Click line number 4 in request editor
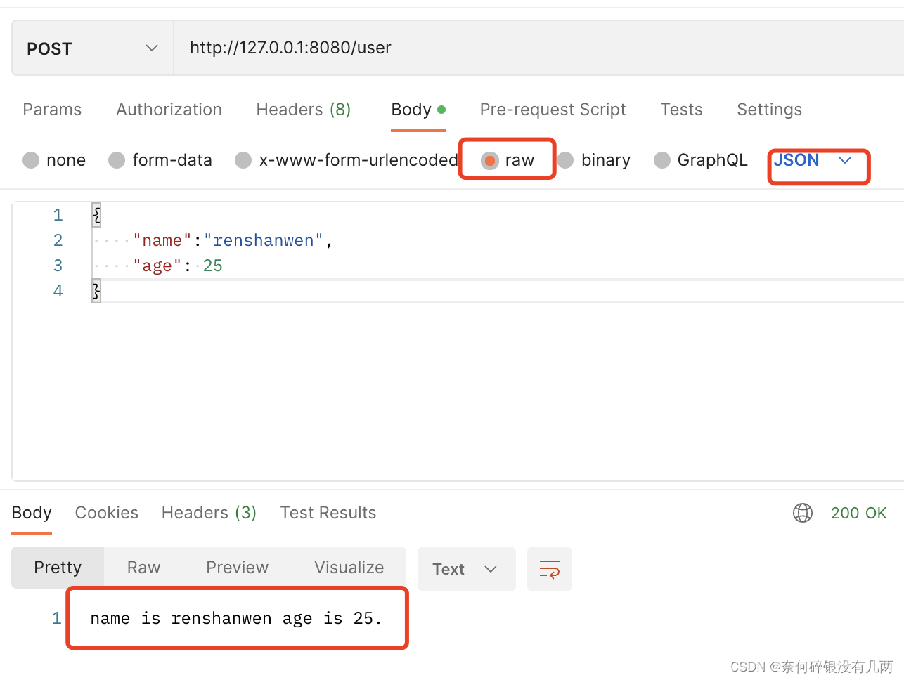 [x=58, y=291]
